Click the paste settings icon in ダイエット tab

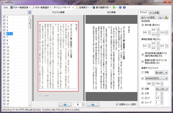(166, 17)
